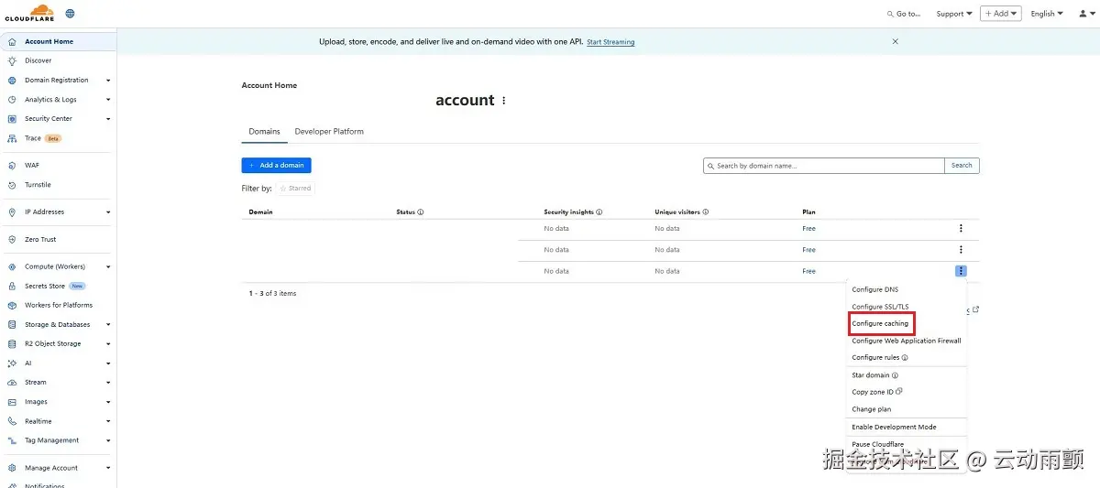Click the Manage Account gear icon

pyautogui.click(x=12, y=468)
